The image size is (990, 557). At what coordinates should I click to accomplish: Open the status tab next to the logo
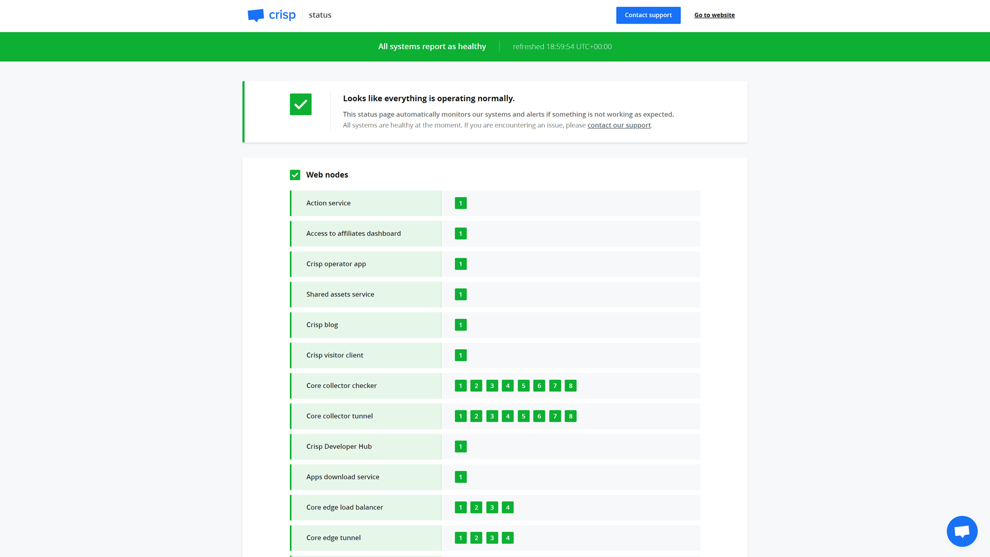[320, 15]
